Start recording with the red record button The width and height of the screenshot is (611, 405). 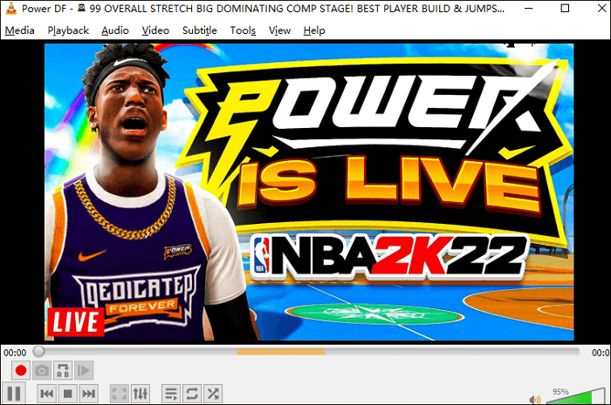point(21,370)
